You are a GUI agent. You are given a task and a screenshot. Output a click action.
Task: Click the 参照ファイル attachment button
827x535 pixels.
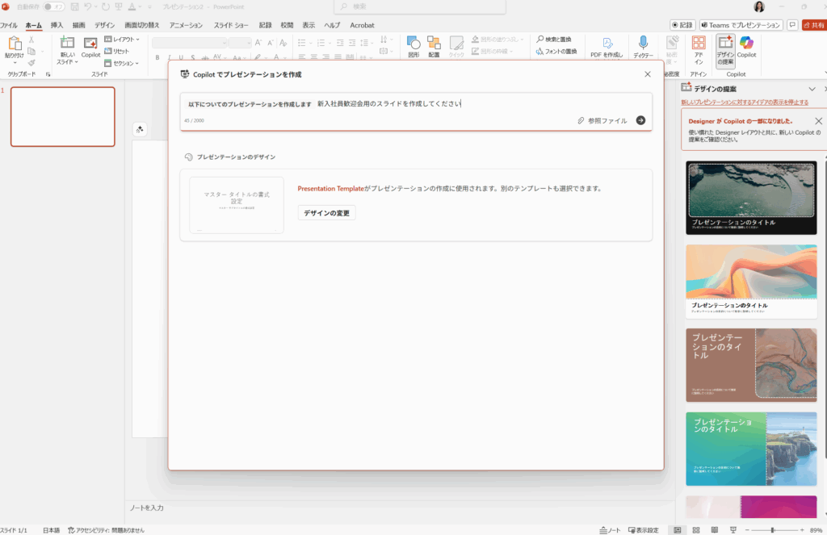[x=602, y=120]
